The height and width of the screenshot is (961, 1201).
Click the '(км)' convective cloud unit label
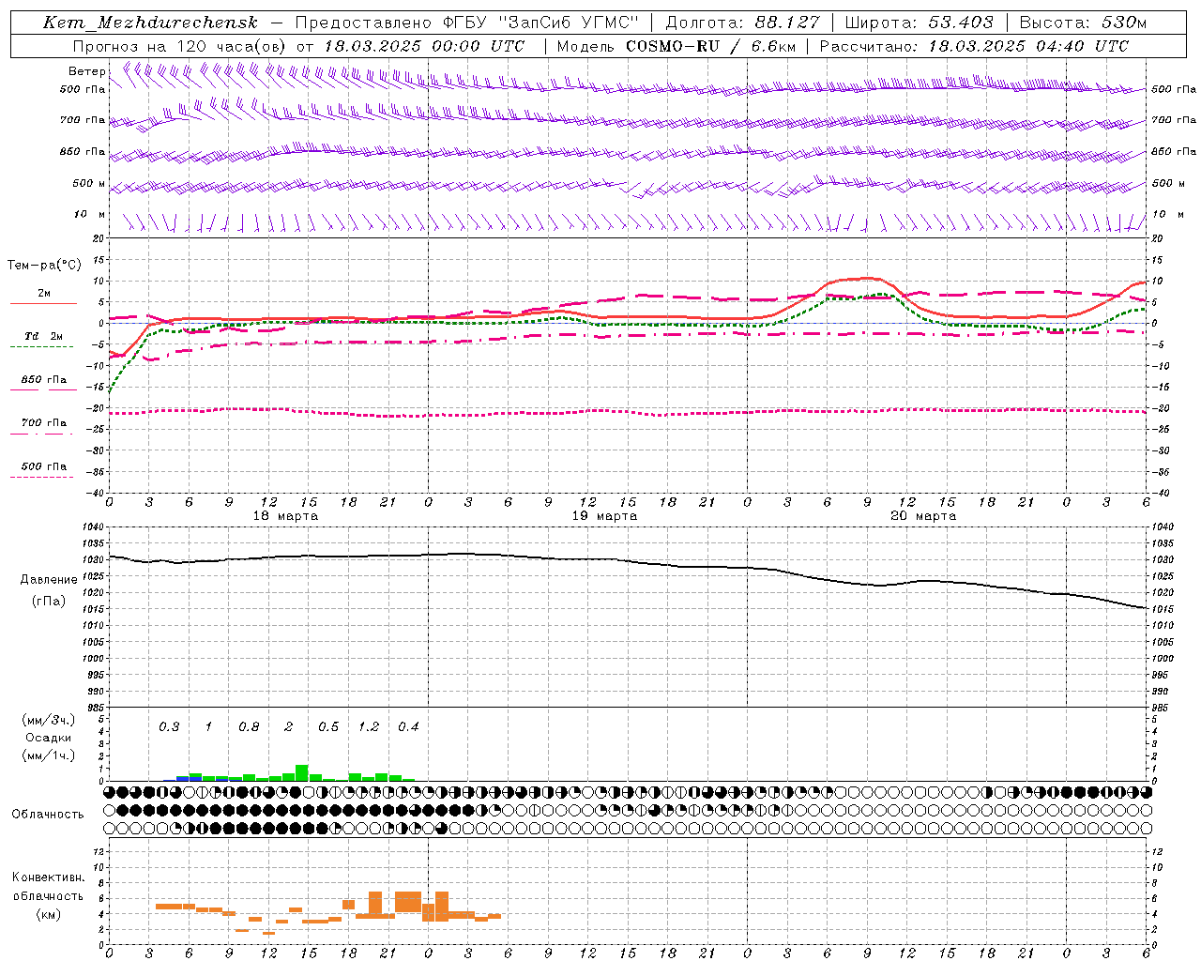(x=48, y=914)
